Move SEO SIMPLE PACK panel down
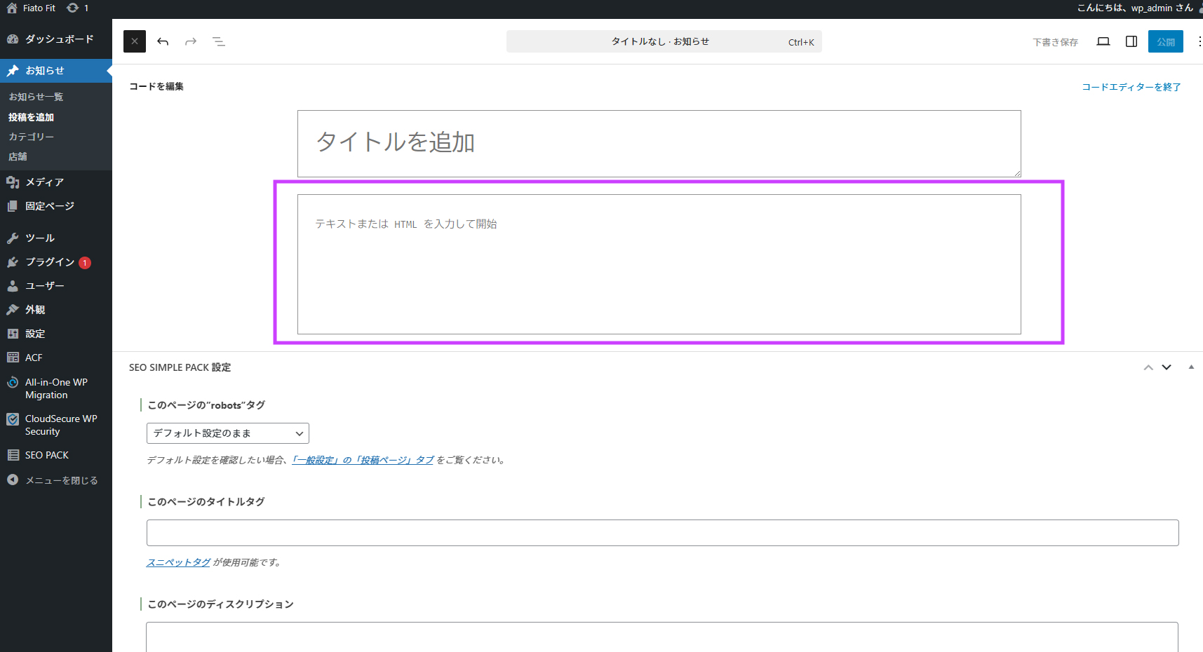Viewport: 1203px width, 652px height. (1167, 367)
